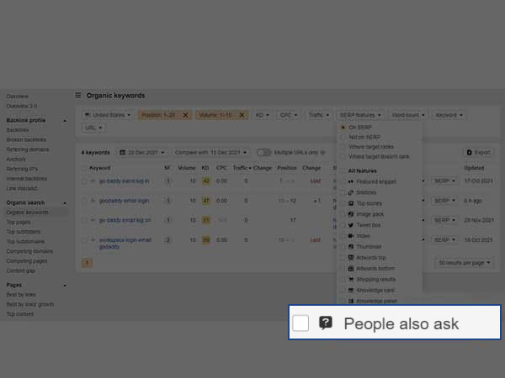Image resolution: width=505 pixels, height=378 pixels.
Task: Click page number 1 in pagination
Action: 87,263
